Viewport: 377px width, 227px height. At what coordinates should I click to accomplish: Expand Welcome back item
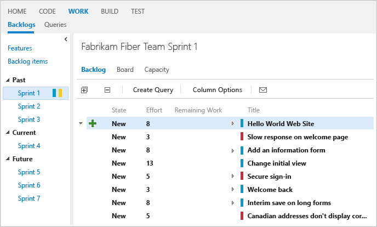(x=232, y=190)
